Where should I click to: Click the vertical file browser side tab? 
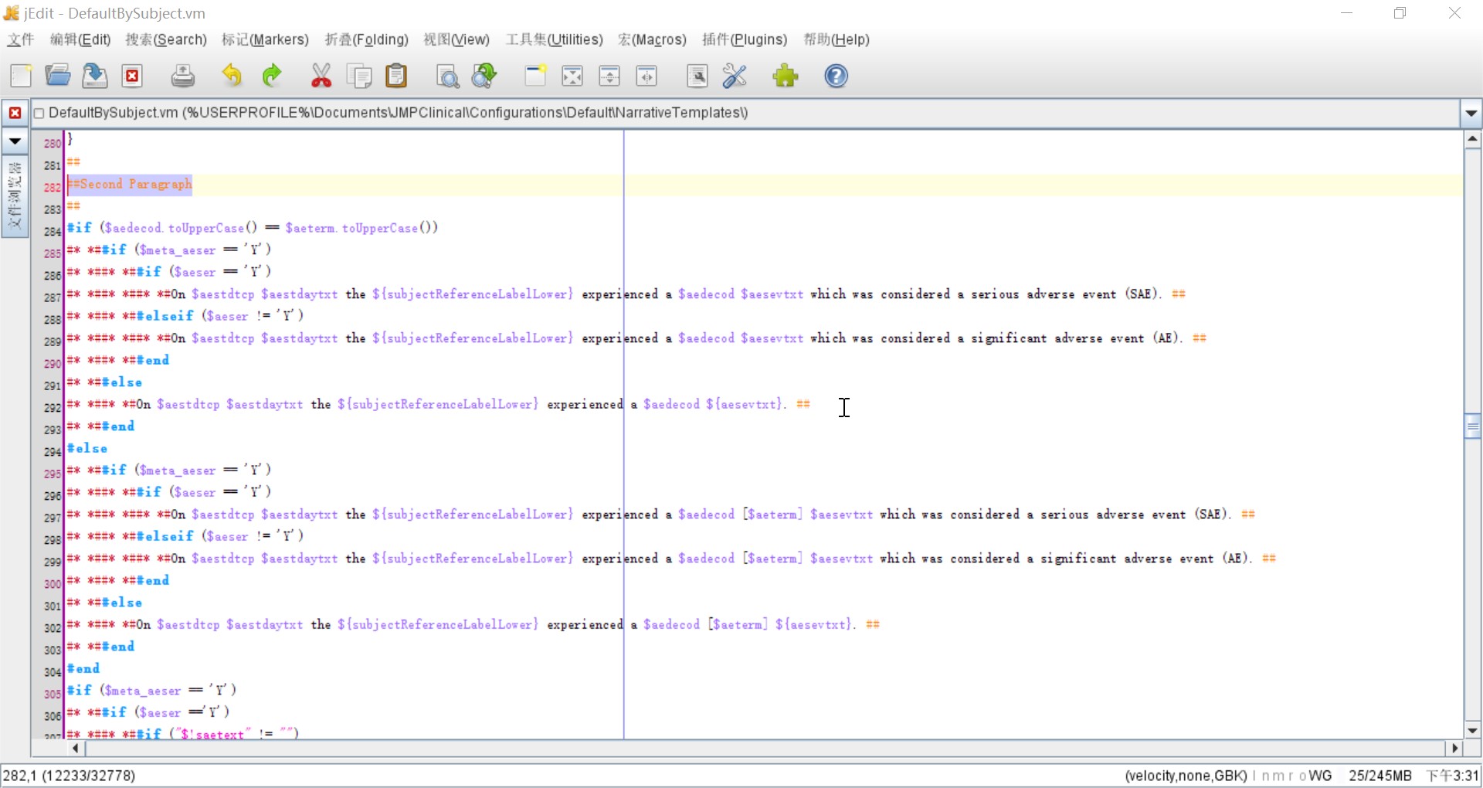tap(15, 197)
